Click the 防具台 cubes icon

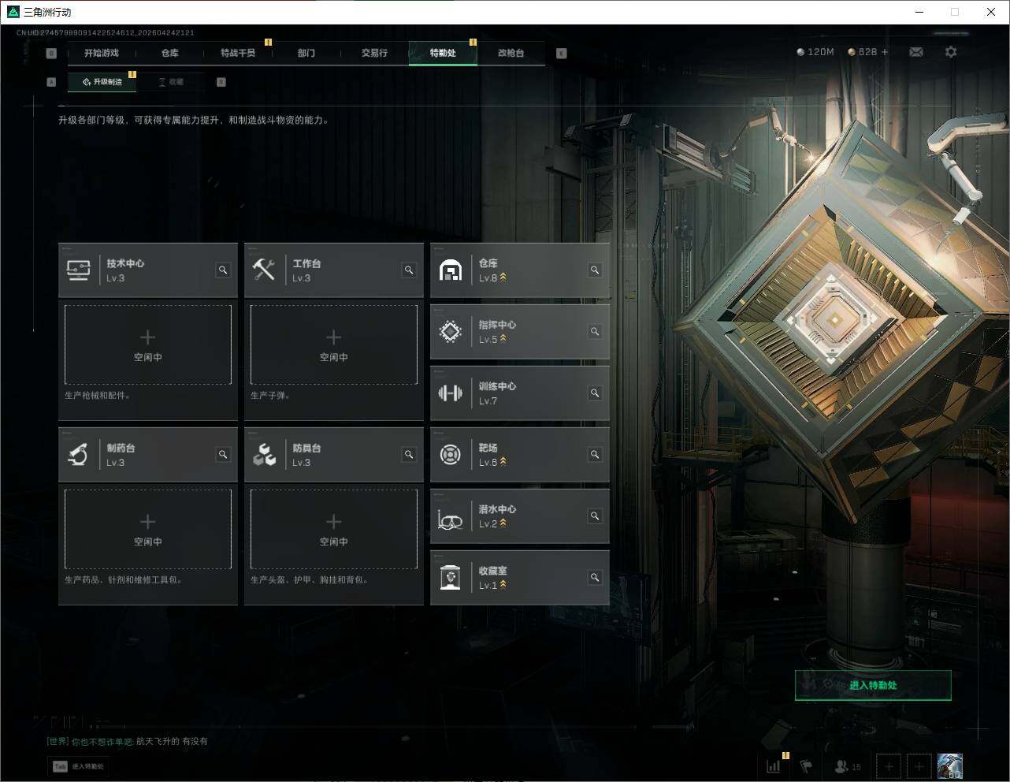tap(264, 455)
